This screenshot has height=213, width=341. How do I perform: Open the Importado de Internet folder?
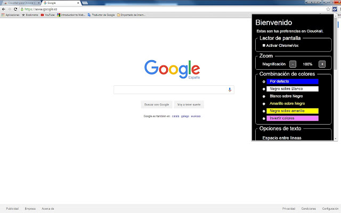tap(131, 15)
